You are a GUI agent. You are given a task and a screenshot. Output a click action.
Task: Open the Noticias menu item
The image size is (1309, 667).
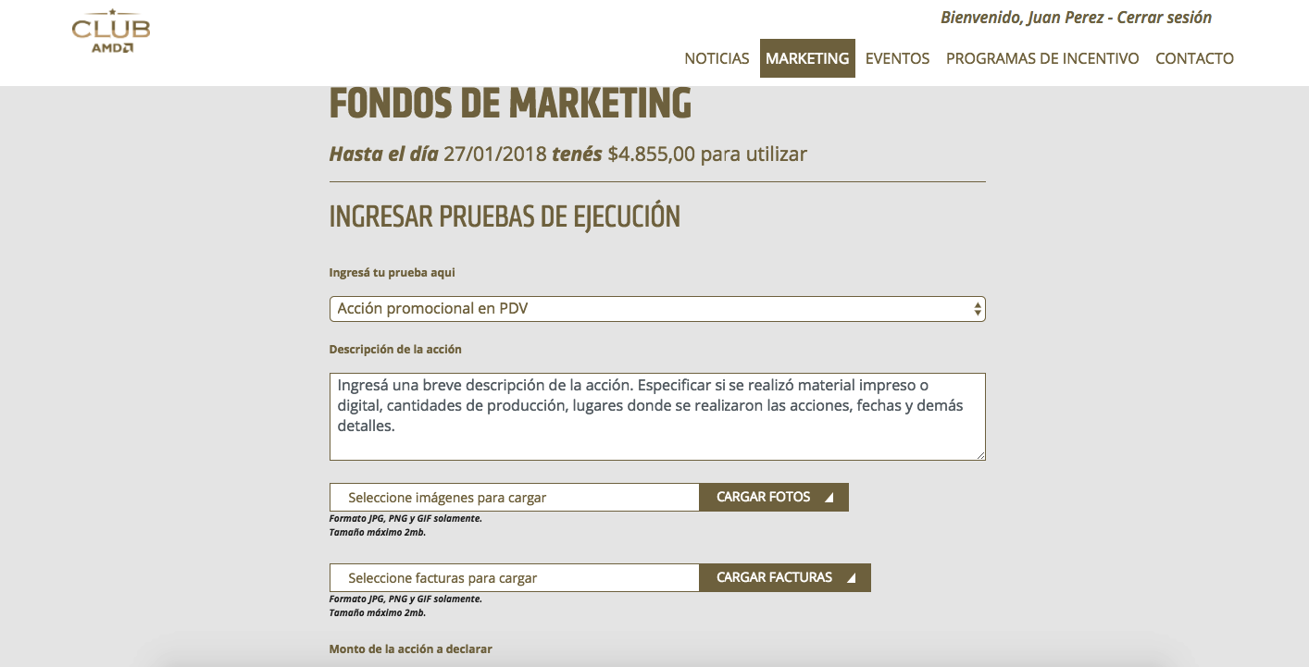pyautogui.click(x=717, y=58)
